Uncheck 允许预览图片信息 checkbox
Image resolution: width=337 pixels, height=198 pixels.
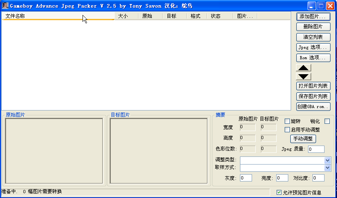tap(279, 192)
